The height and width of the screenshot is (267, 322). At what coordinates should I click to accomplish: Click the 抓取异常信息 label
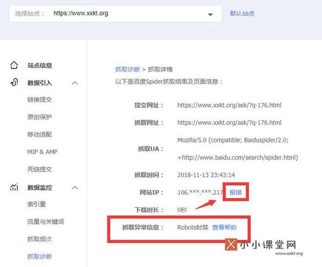click(143, 227)
